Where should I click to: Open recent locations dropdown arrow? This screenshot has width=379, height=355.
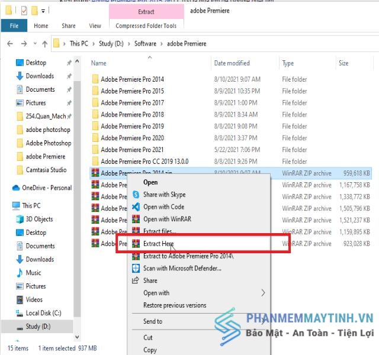point(35,44)
